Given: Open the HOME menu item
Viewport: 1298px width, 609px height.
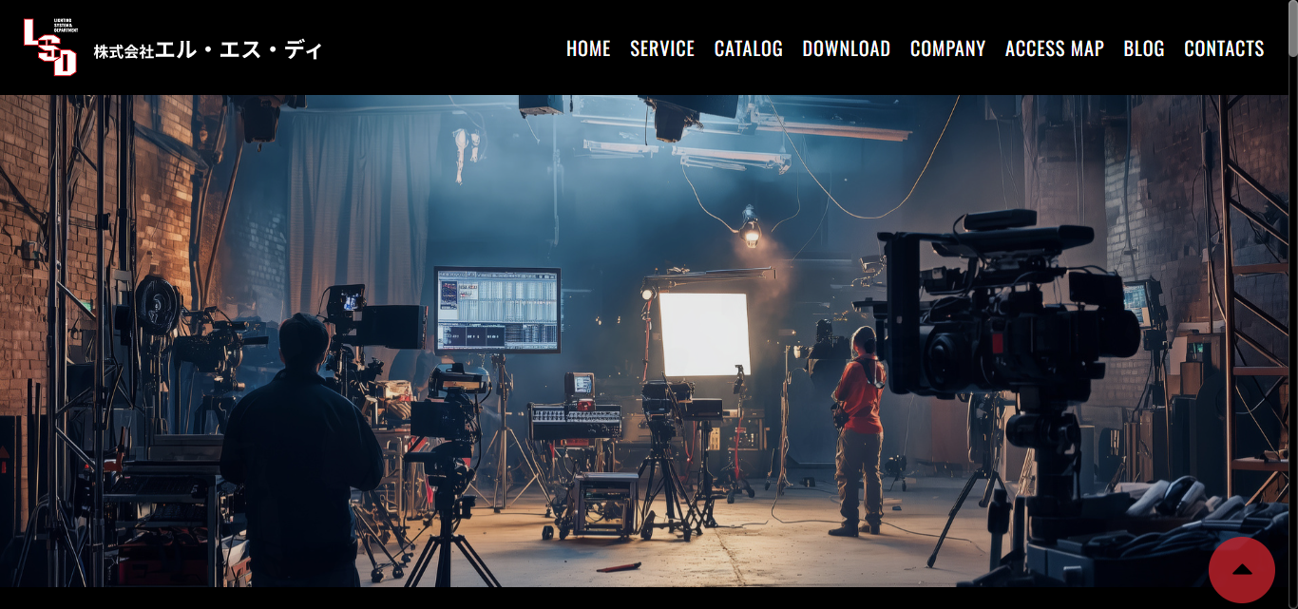Looking at the screenshot, I should click(x=588, y=48).
